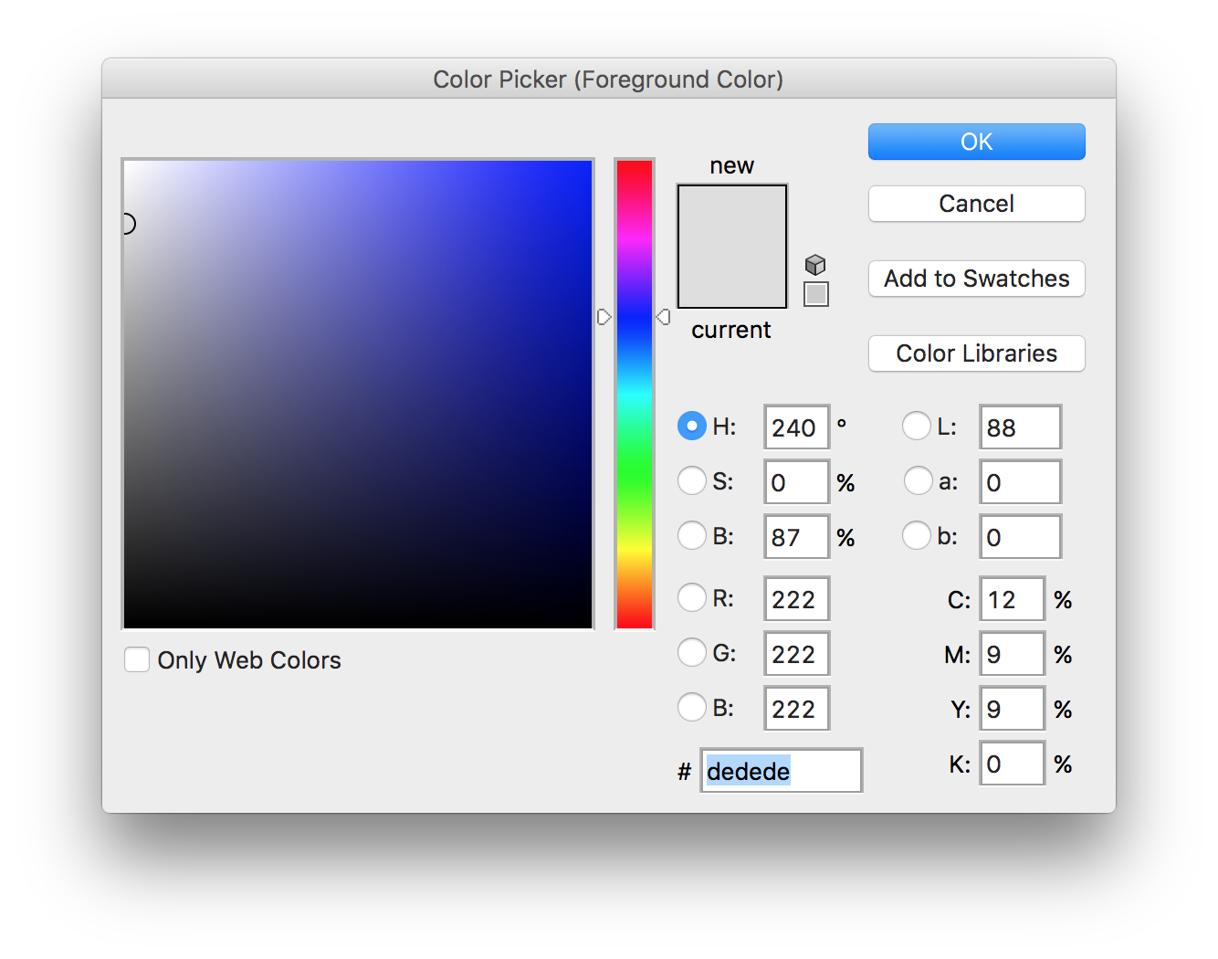Viewport: 1218px width, 959px height.
Task: Select the S saturation radio button
Action: pos(692,480)
